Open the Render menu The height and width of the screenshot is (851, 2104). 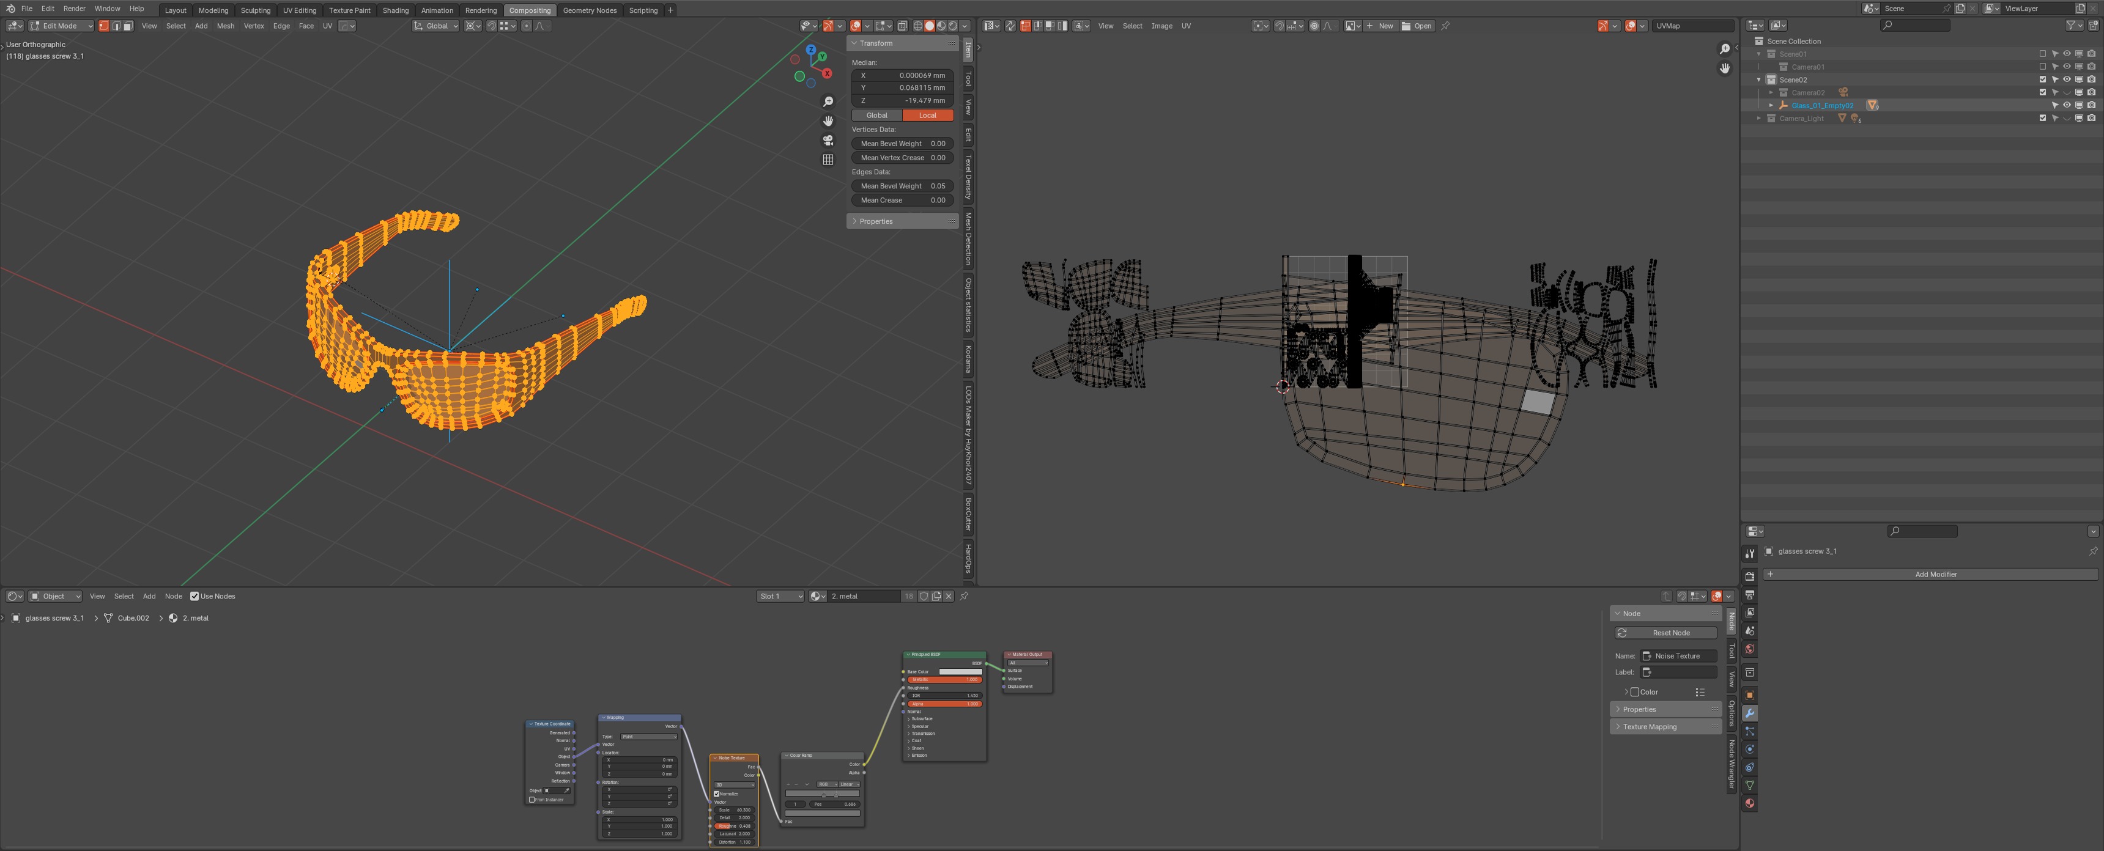73,8
